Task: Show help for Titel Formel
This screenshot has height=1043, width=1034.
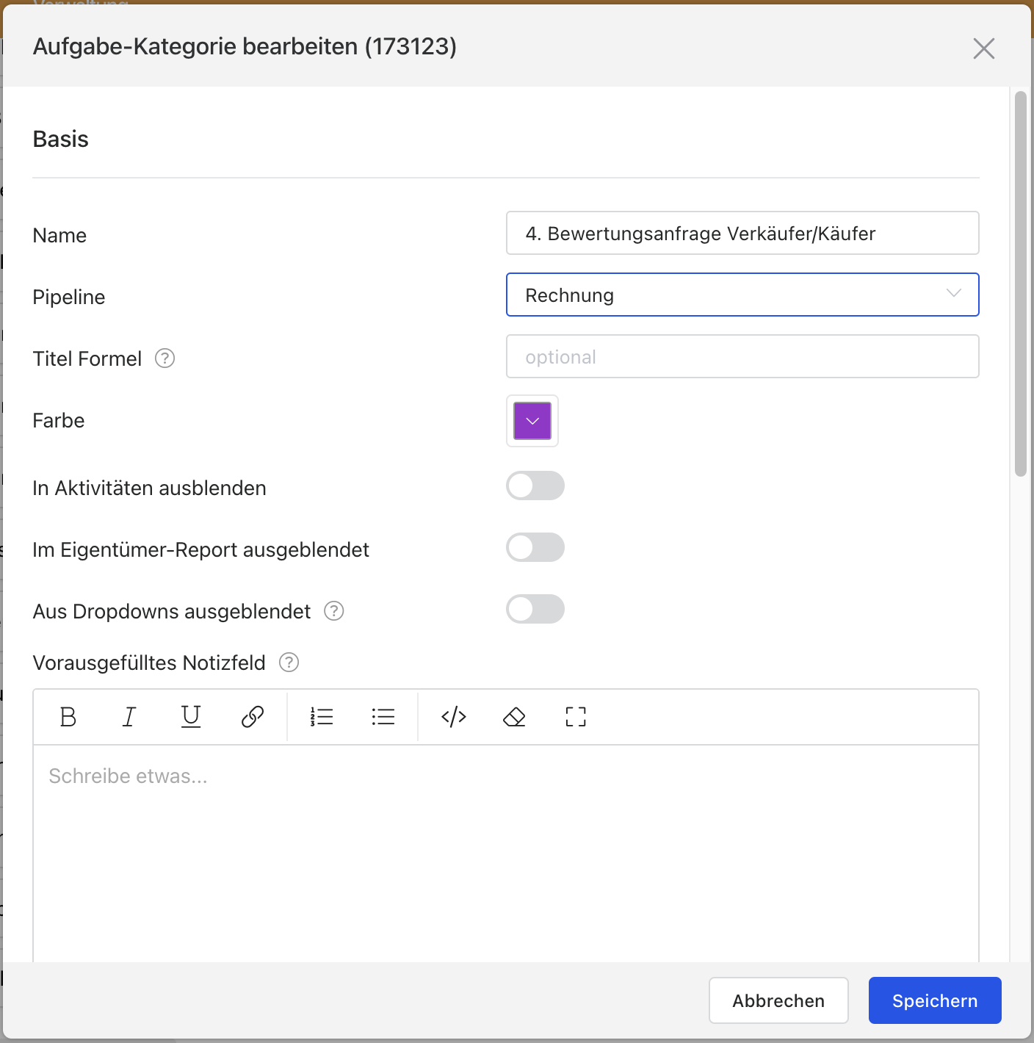Action: point(165,358)
